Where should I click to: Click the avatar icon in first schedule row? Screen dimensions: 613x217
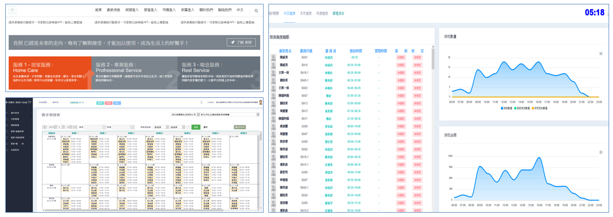274,57
